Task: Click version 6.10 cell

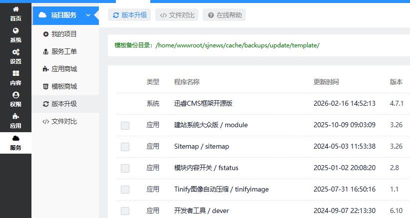Action: [396, 211]
